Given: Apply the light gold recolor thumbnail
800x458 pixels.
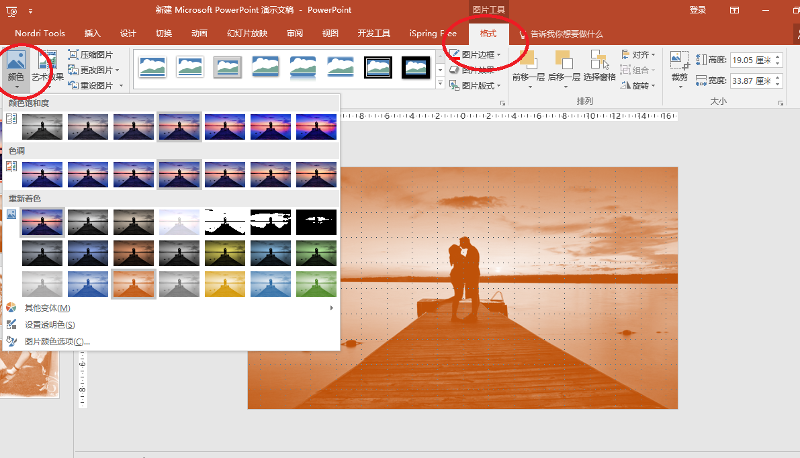Looking at the screenshot, I should point(225,283).
